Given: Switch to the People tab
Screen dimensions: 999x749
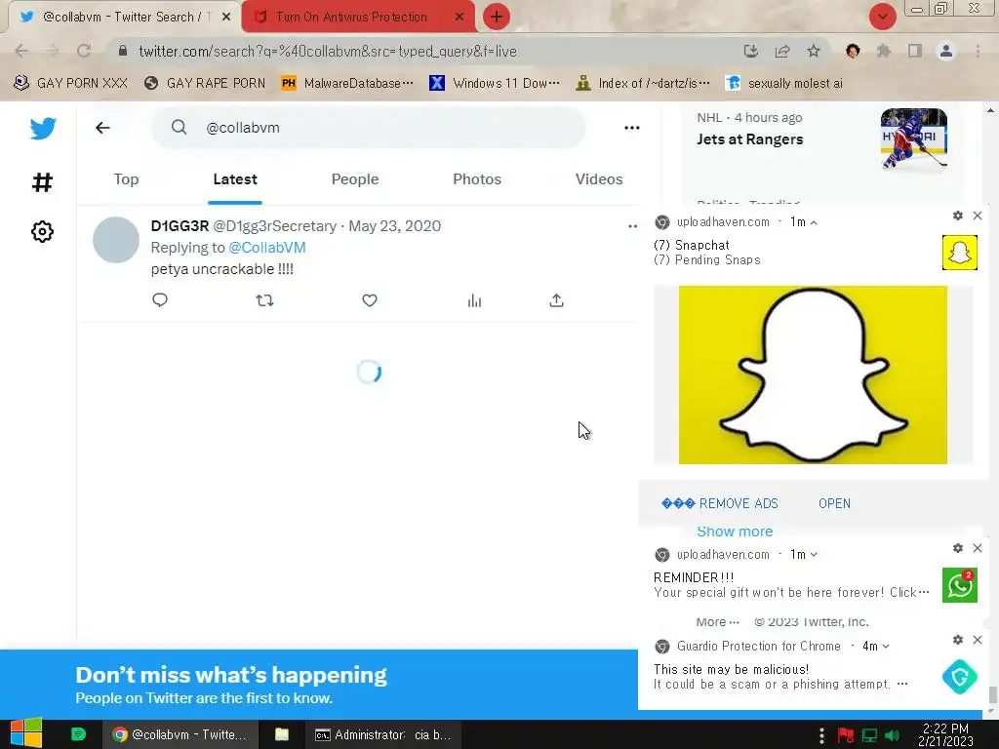Looking at the screenshot, I should 355,179.
